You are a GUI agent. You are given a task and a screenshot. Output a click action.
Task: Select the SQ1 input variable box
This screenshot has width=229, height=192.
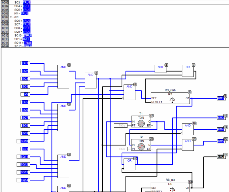pos(25,63)
